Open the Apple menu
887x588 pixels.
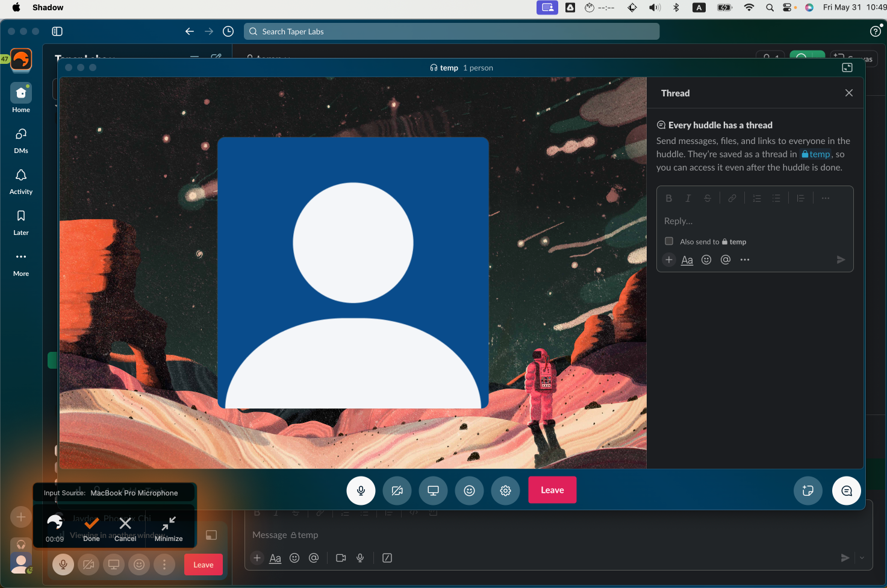tap(16, 7)
